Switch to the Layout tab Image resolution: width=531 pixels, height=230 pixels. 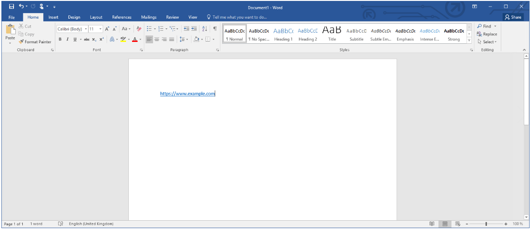pos(96,17)
